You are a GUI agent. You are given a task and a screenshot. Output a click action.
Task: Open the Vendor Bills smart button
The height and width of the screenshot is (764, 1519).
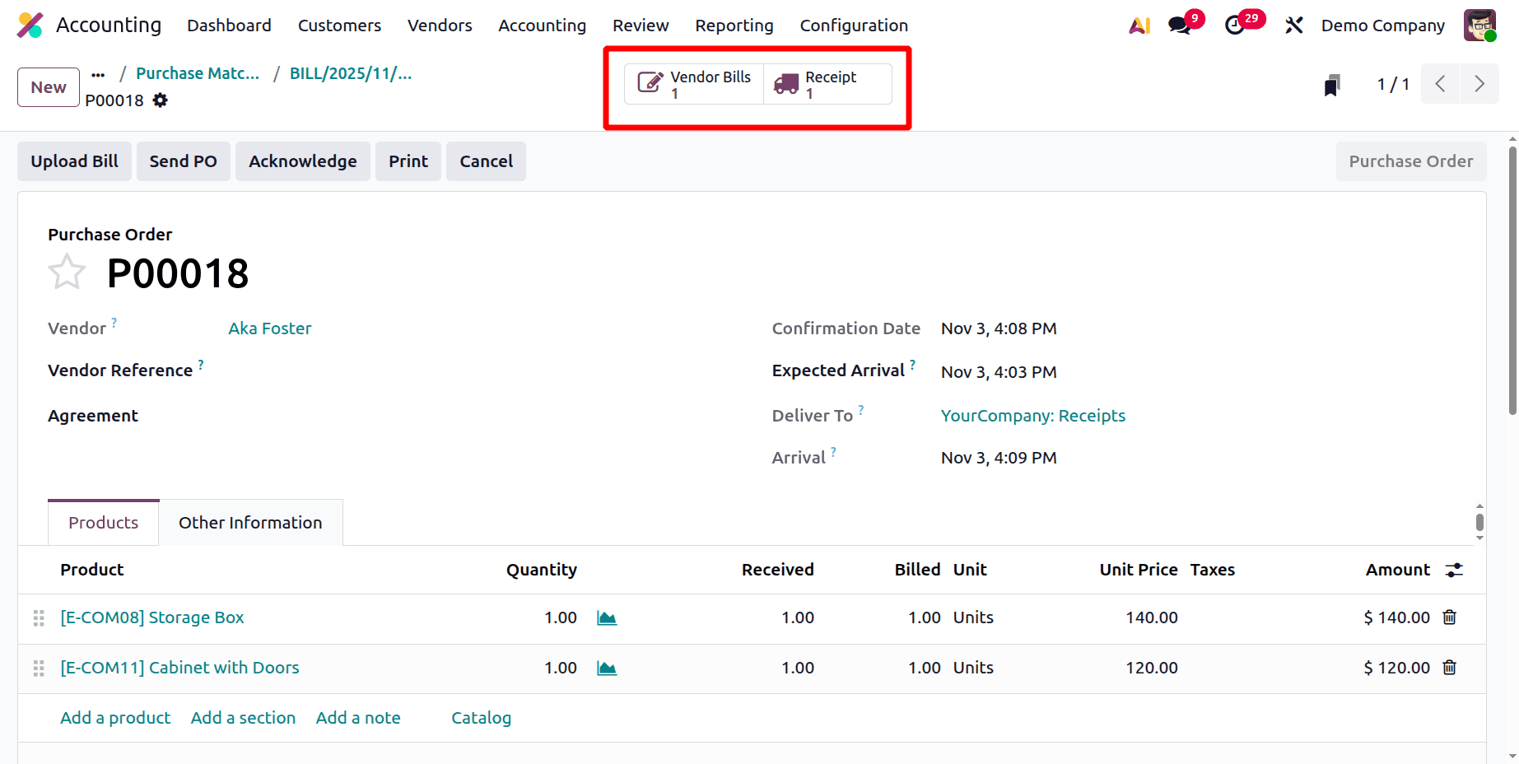pos(693,83)
